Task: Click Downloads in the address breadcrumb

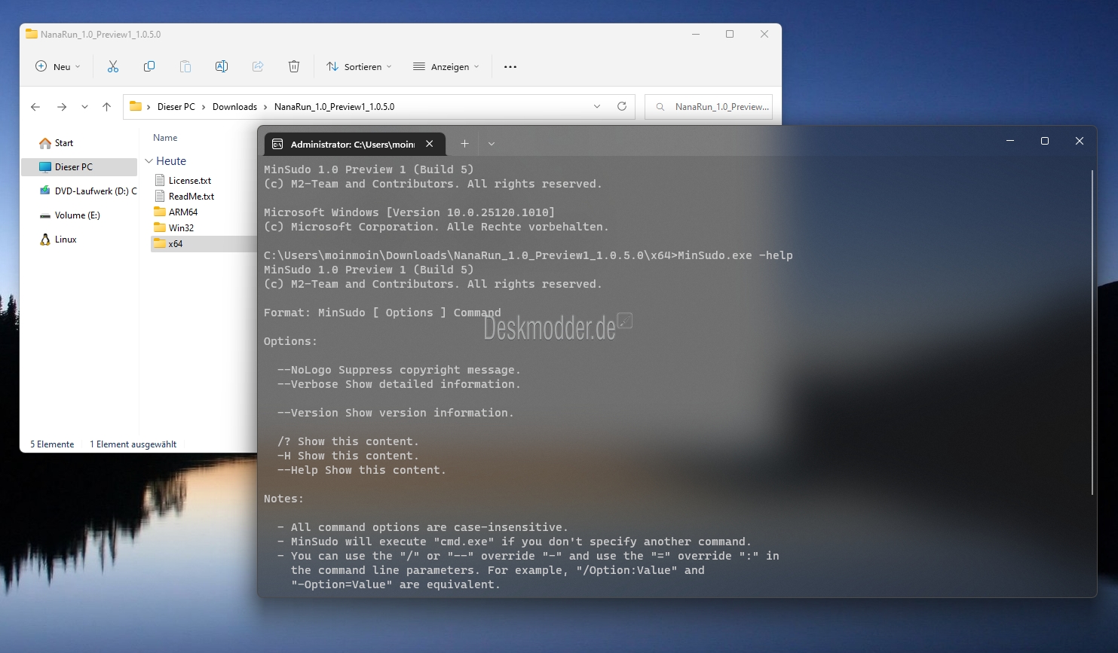Action: (234, 107)
